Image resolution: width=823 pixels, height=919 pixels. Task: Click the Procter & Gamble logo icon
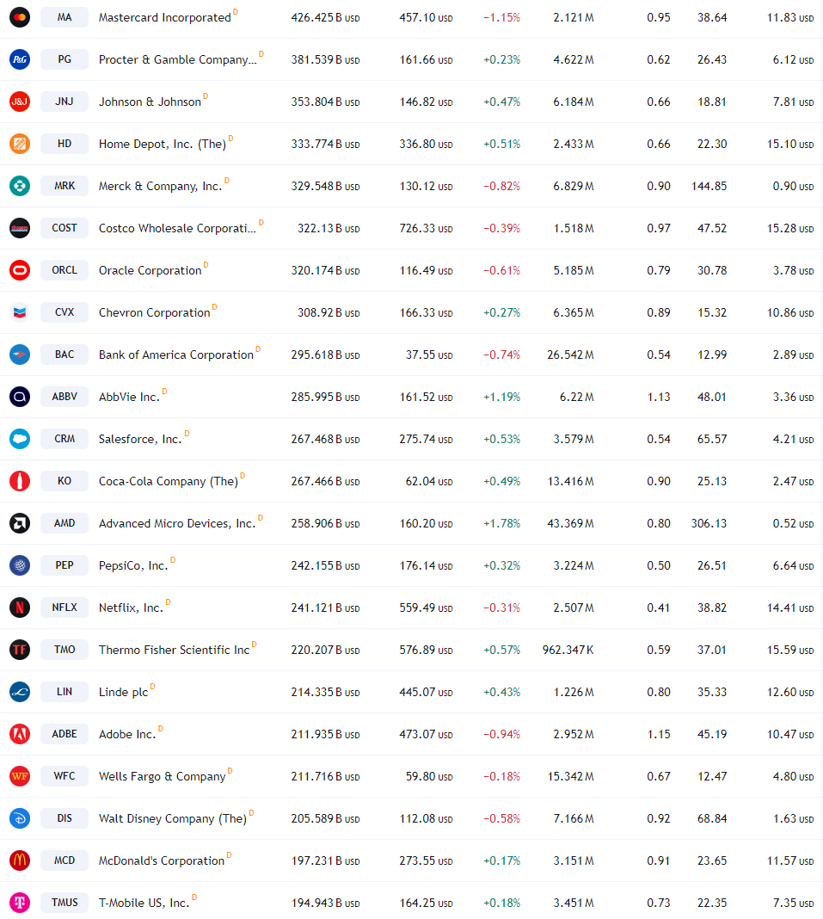20,59
